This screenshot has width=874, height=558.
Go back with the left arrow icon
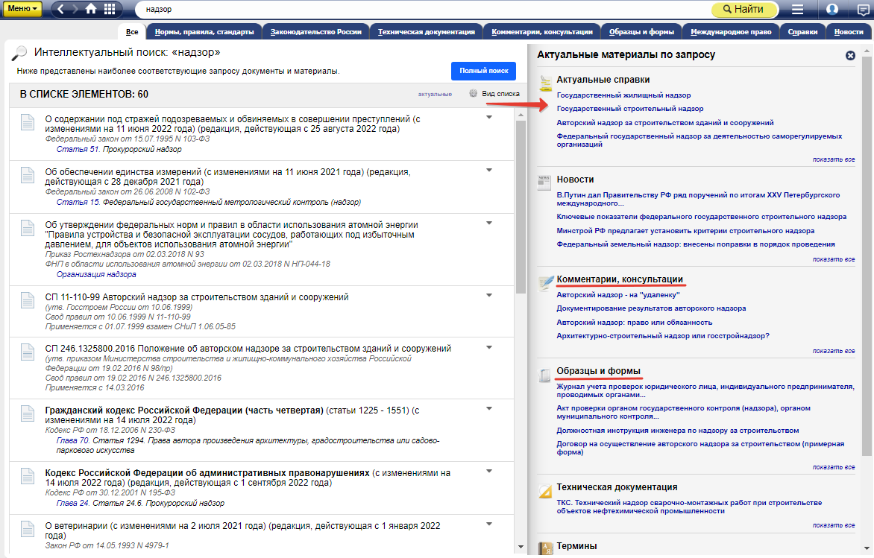click(x=62, y=9)
